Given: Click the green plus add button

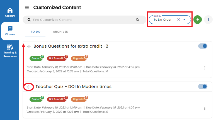Looking at the screenshot, I should [198, 19].
